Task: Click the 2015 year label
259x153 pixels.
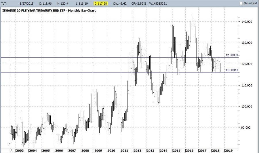Action: click(x=176, y=151)
